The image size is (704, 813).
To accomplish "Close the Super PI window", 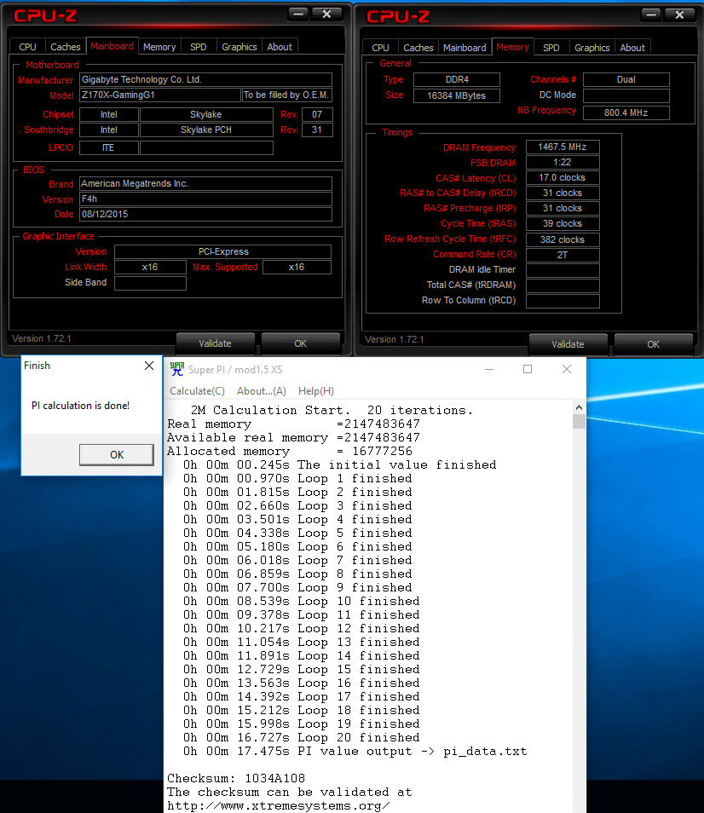I will tap(567, 369).
